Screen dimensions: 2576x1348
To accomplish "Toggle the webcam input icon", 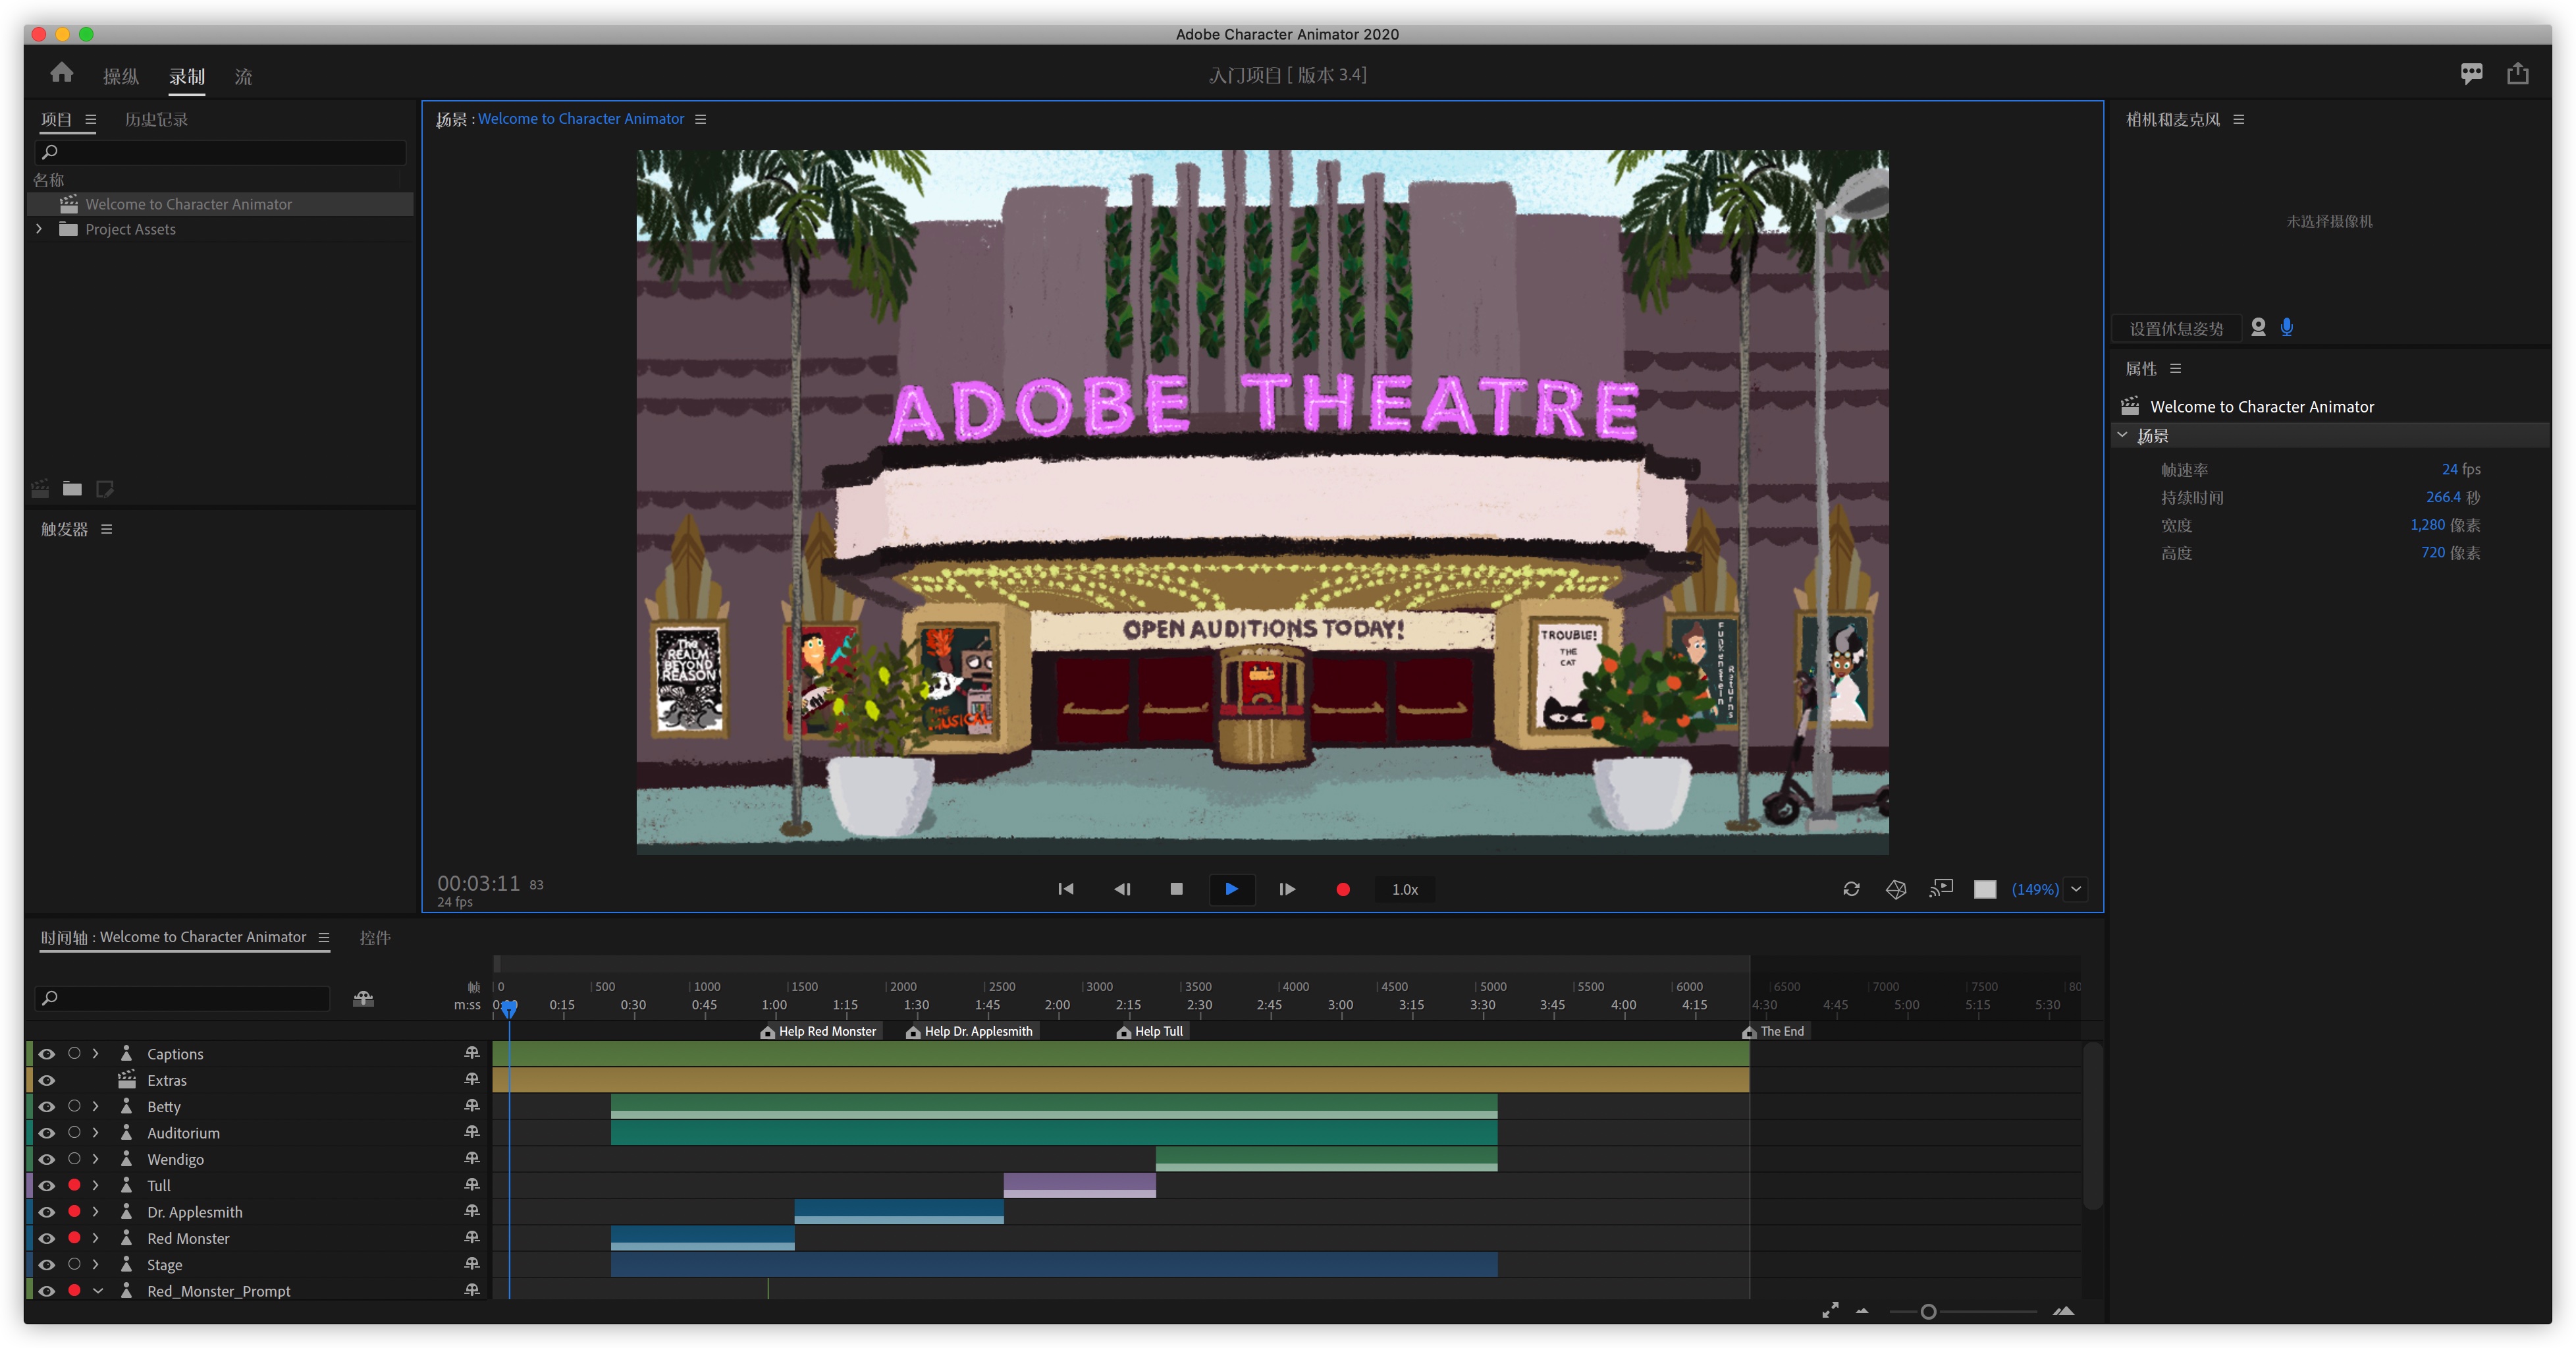I will coord(2258,327).
